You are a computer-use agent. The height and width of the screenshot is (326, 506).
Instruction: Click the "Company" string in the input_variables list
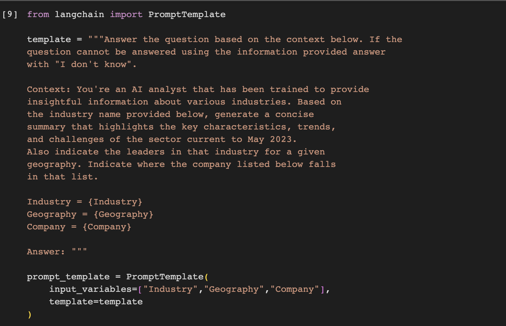[294, 289]
